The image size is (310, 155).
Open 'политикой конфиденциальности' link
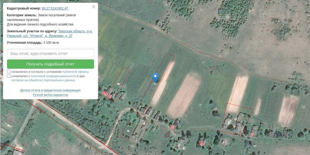pyautogui.click(x=53, y=76)
